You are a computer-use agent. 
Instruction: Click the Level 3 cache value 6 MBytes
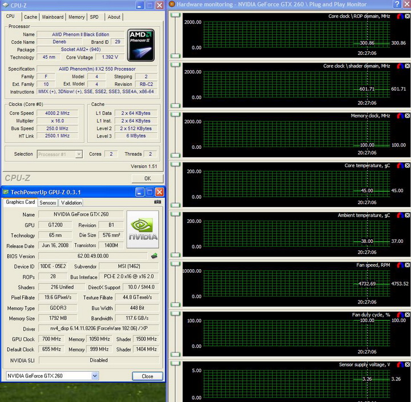pos(136,136)
